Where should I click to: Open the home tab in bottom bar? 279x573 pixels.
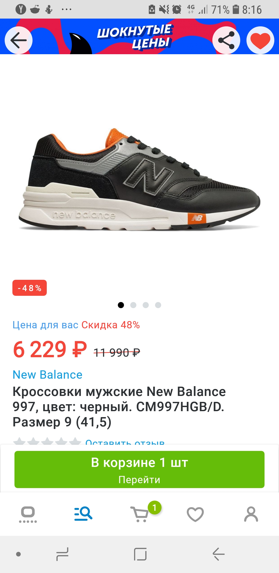[28, 515]
